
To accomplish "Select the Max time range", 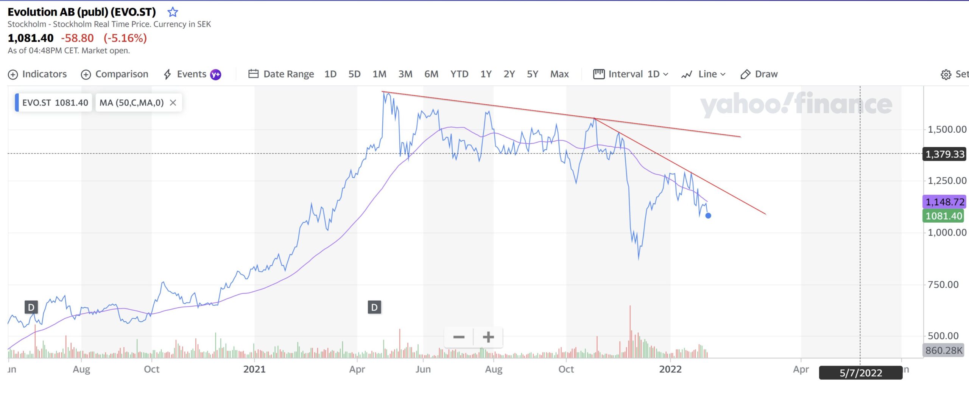I will pos(559,74).
